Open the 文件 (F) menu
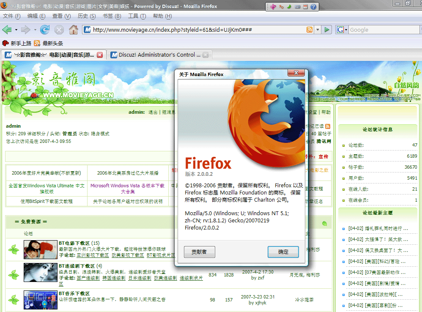 (11, 16)
